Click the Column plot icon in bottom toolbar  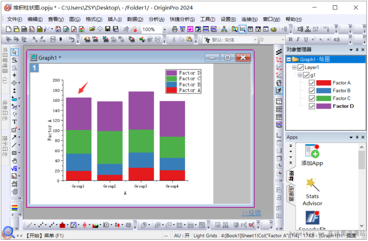pos(62,225)
